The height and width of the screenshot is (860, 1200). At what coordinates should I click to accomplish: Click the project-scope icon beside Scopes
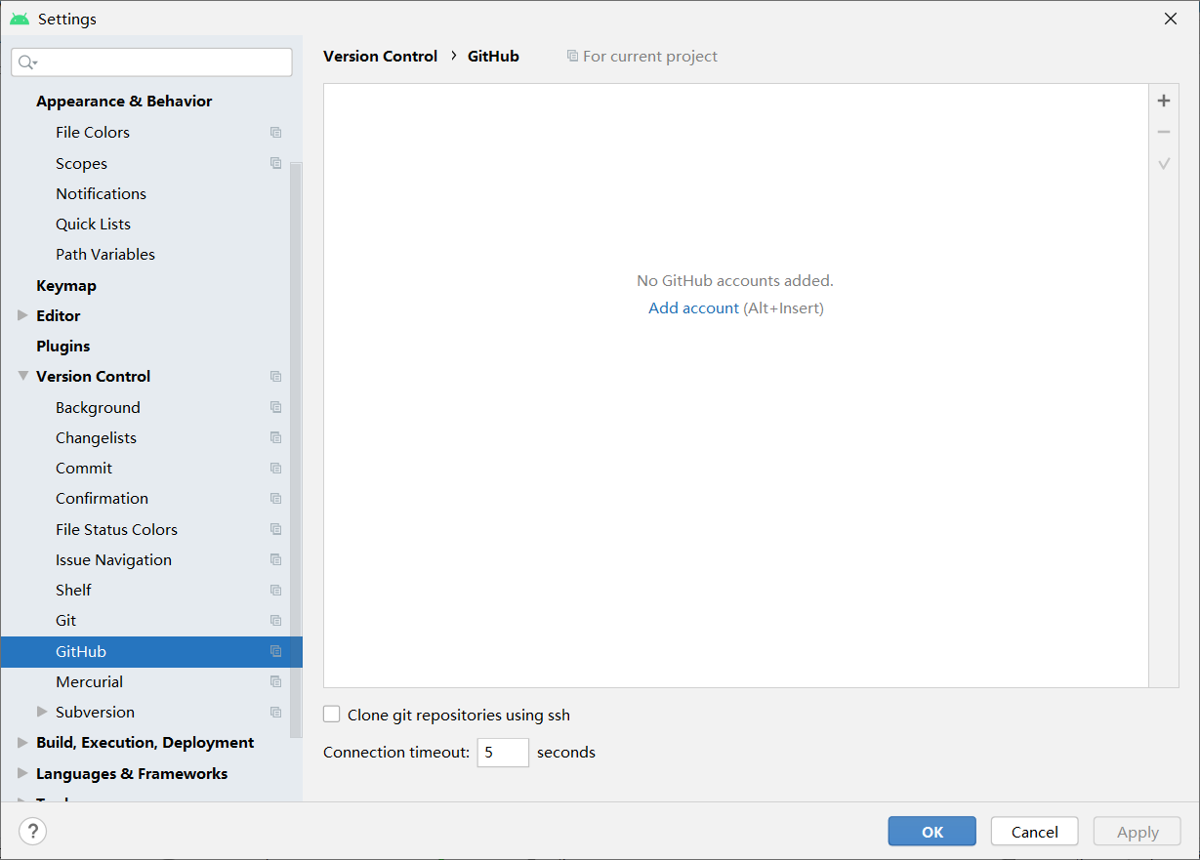(276, 163)
